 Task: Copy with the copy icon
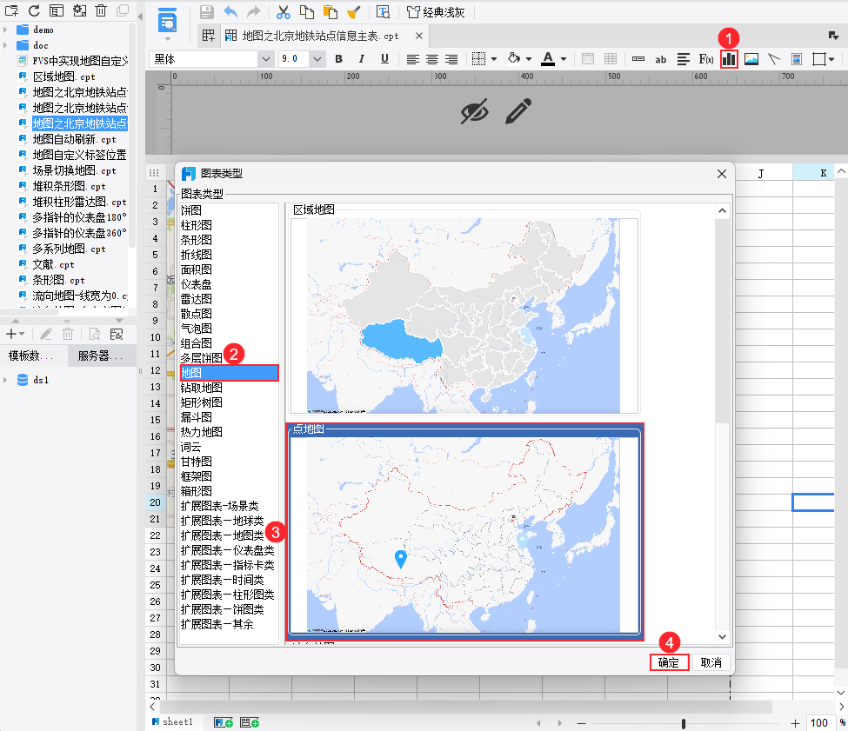[x=307, y=12]
